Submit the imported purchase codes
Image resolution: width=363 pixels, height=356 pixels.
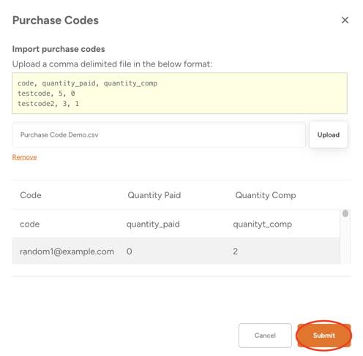pyautogui.click(x=324, y=336)
